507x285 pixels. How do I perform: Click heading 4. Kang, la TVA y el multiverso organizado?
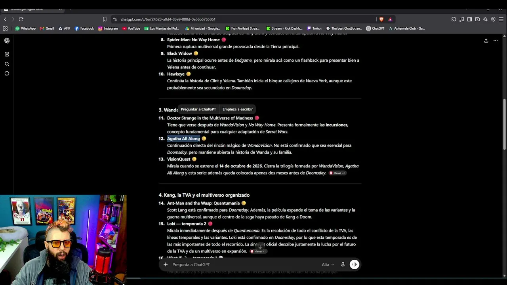tap(204, 195)
